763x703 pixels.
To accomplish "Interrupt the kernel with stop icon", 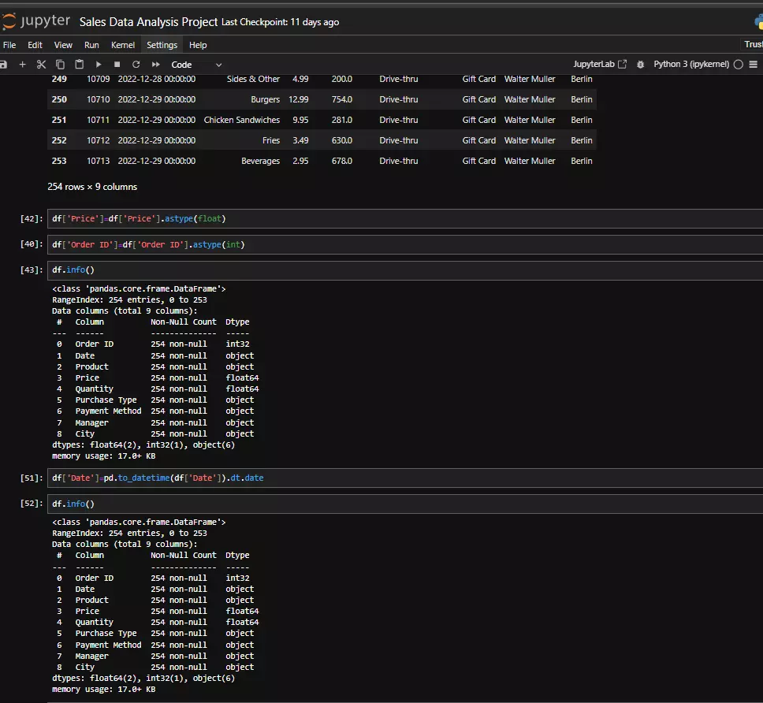I will tap(117, 65).
